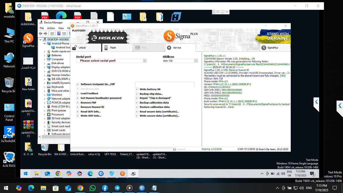Image resolution: width=343 pixels, height=193 pixels.
Task: Click Read OEM Info...
Action: point(89,112)
